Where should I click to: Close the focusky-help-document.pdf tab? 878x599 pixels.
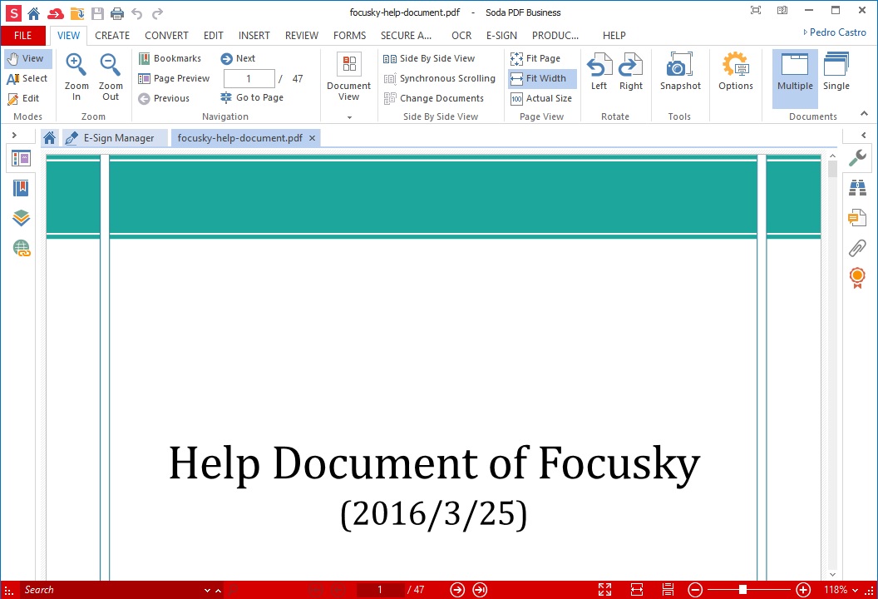(x=313, y=138)
